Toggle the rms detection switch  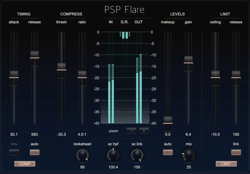pyautogui.click(x=14, y=152)
